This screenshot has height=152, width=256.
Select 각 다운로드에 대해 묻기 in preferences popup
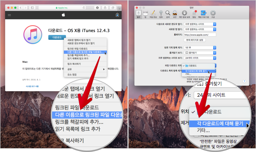pos(198,71)
